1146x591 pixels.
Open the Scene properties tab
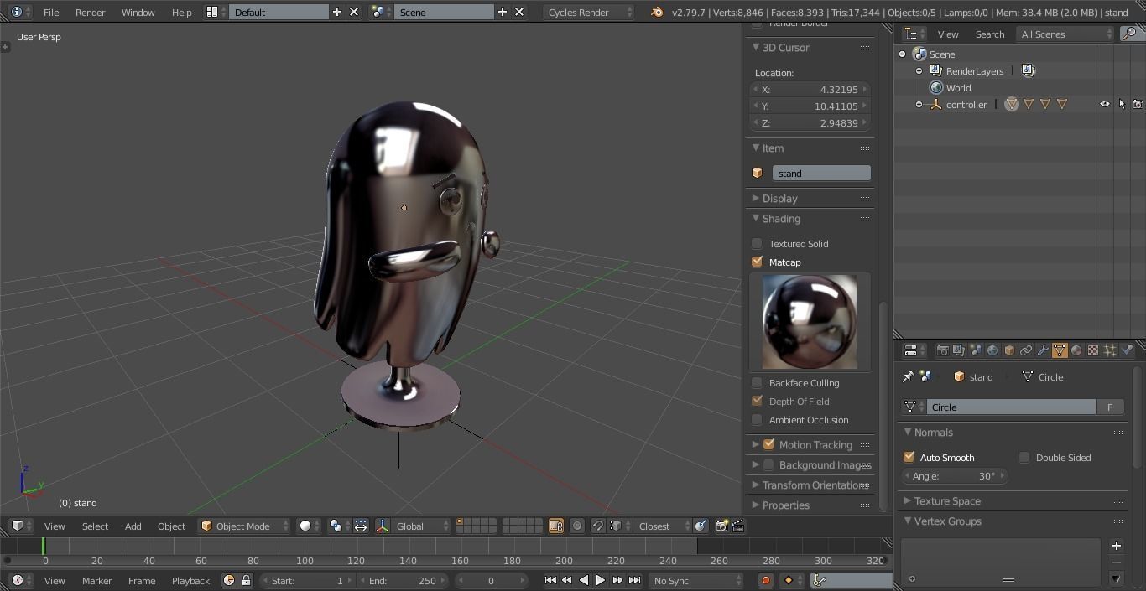tap(975, 350)
